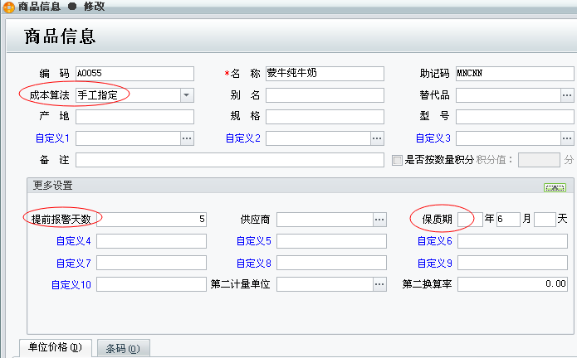577x358 pixels.
Task: Click the 自定义10 input field
Action: (x=151, y=284)
